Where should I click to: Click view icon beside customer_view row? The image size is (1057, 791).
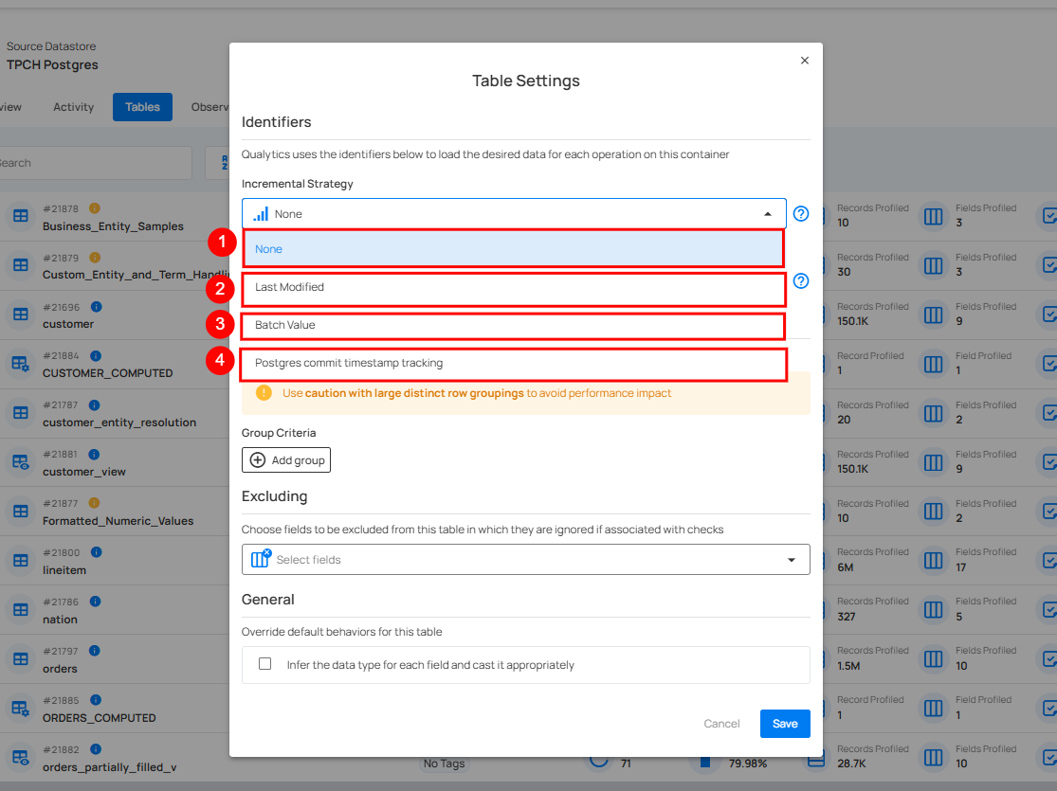(20, 462)
